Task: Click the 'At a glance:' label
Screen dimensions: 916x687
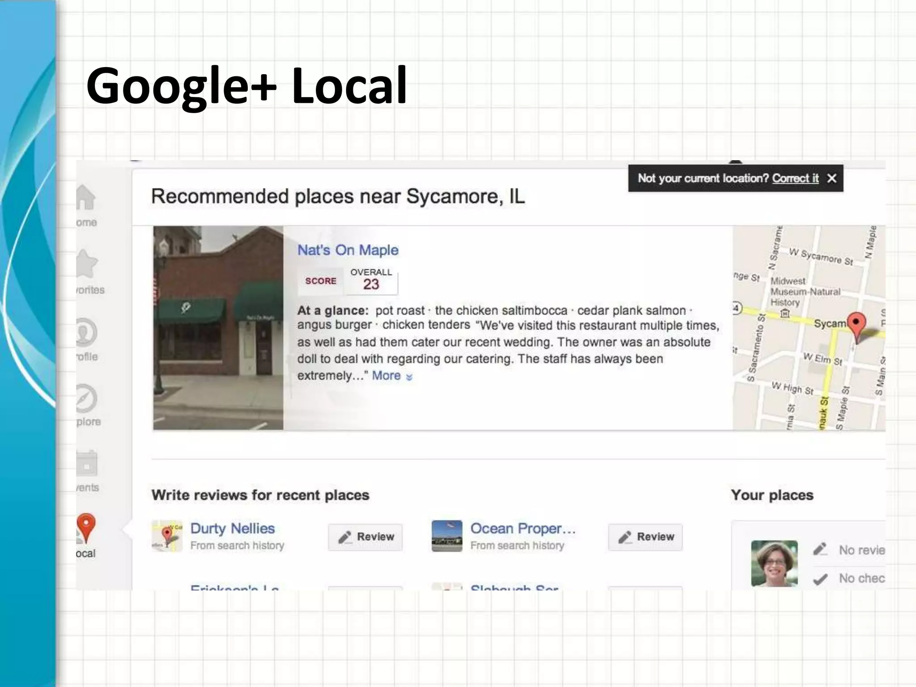Action: click(x=333, y=310)
